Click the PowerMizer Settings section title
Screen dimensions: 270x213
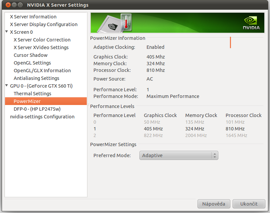click(113, 144)
